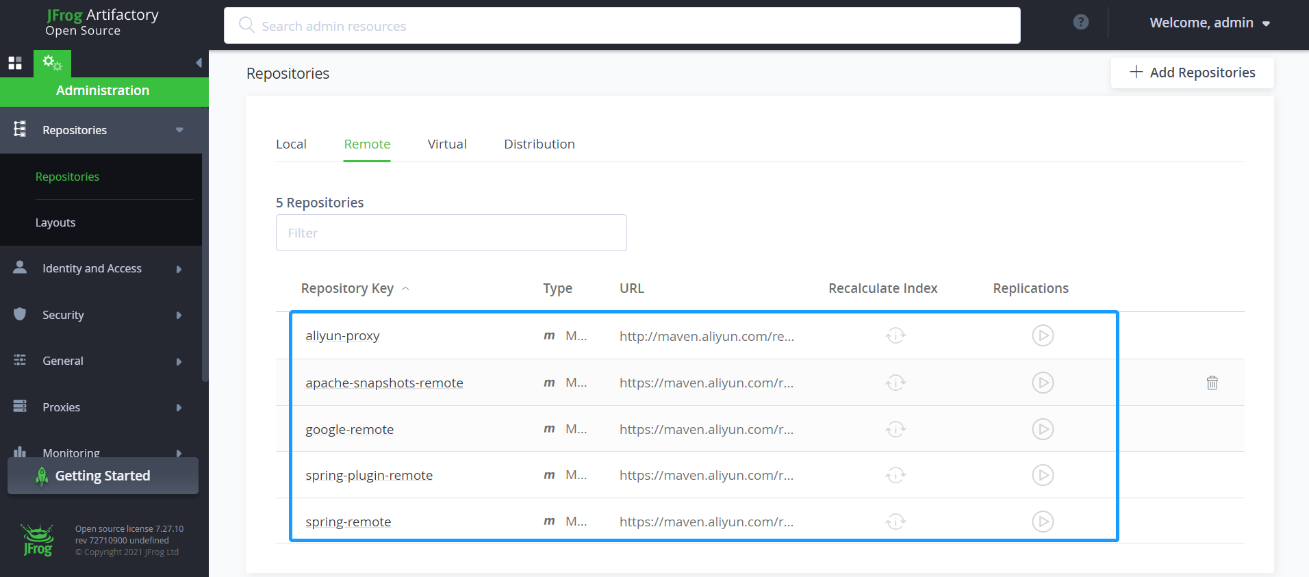The height and width of the screenshot is (577, 1309).
Task: Click Add Repositories button
Action: tap(1192, 73)
